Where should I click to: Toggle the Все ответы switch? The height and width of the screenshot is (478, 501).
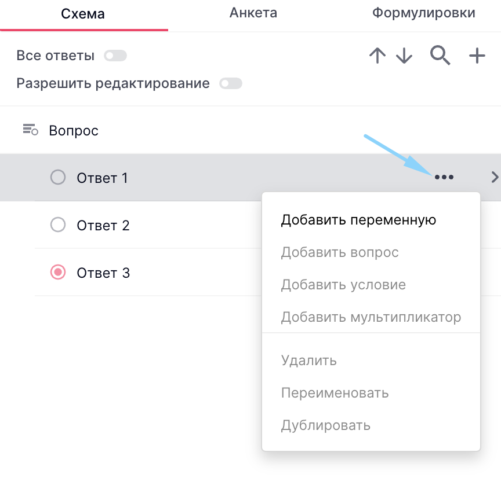115,56
